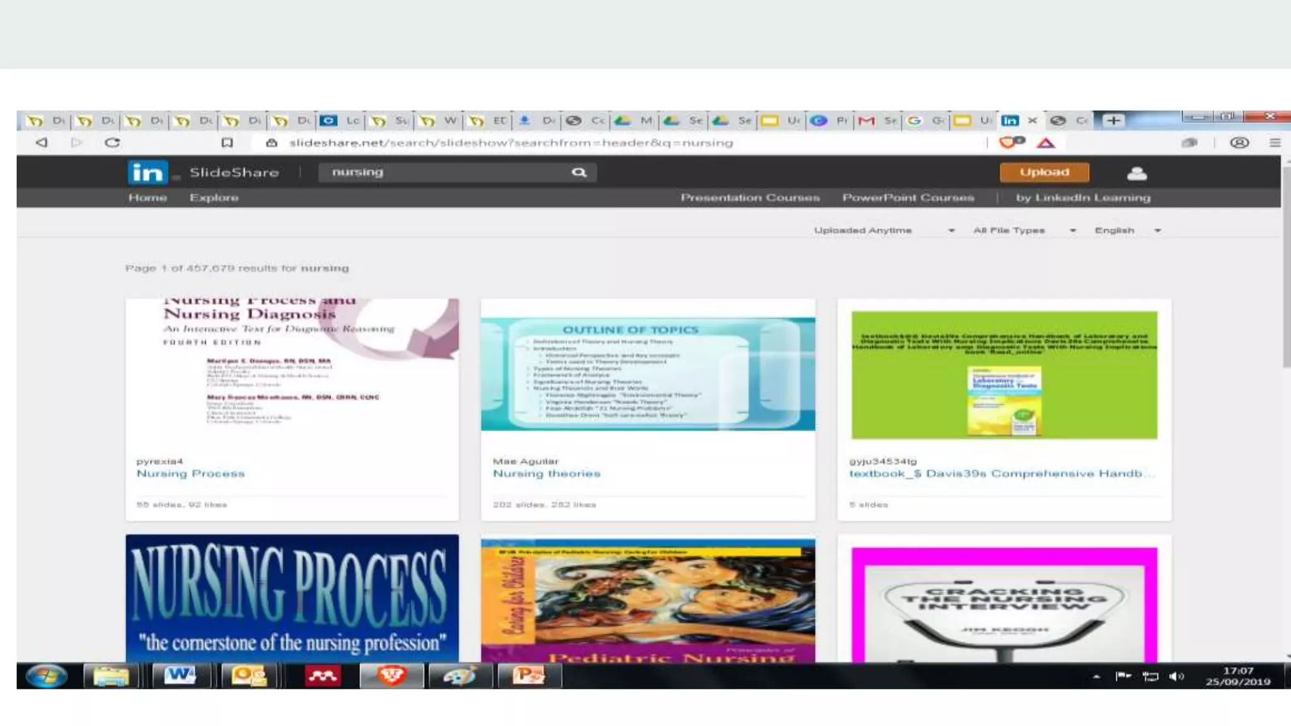Click the LinkedIn logo icon
The image size is (1291, 726).
[148, 172]
